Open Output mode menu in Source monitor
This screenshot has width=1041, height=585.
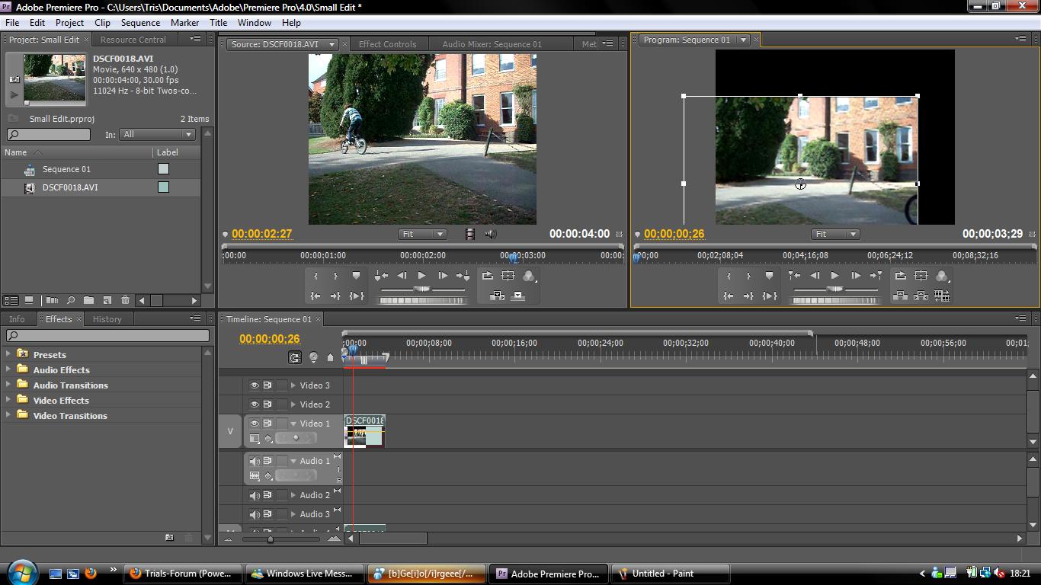coord(529,277)
